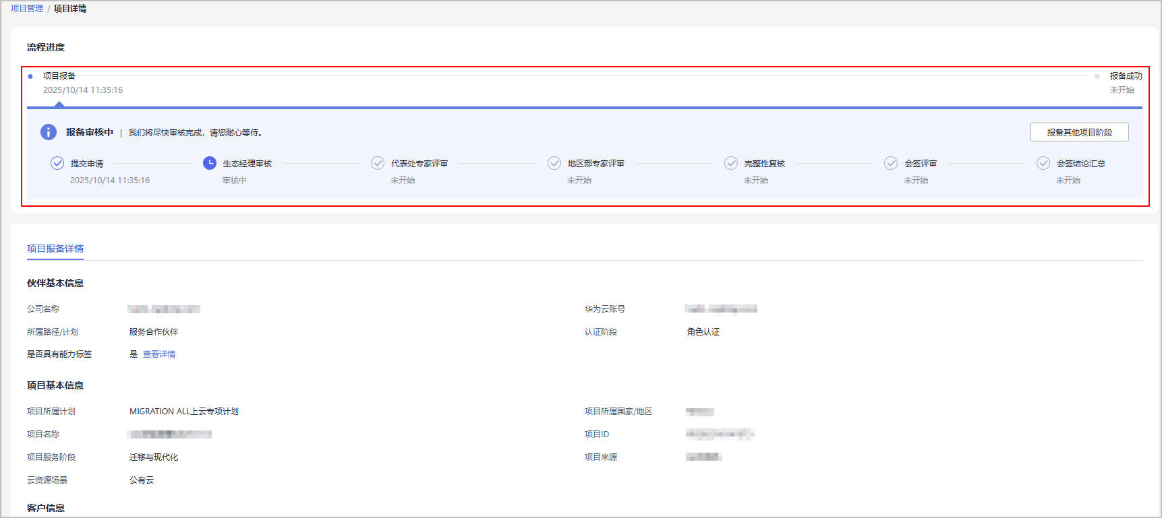1162x518 pixels.
Task: Click the 提交申请 checkmark step icon
Action: click(x=57, y=163)
